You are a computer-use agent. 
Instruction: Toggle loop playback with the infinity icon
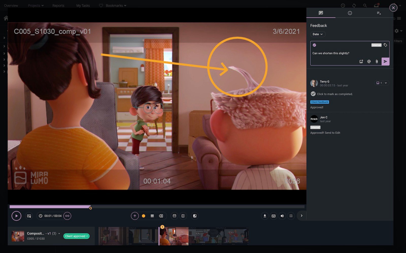67,216
